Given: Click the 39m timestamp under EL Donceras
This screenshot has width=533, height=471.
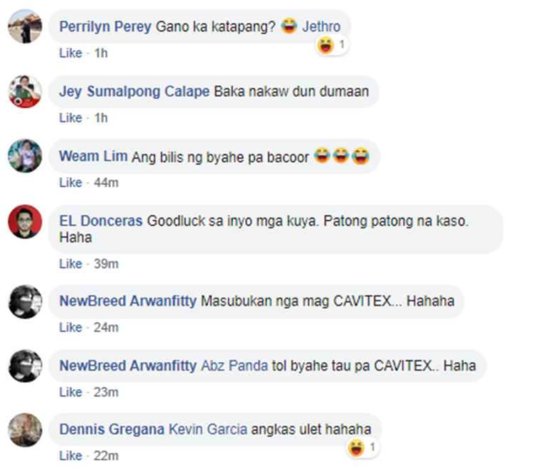Looking at the screenshot, I should pos(106,264).
